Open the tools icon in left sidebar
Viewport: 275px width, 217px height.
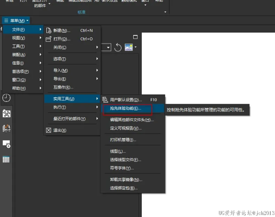point(7,113)
